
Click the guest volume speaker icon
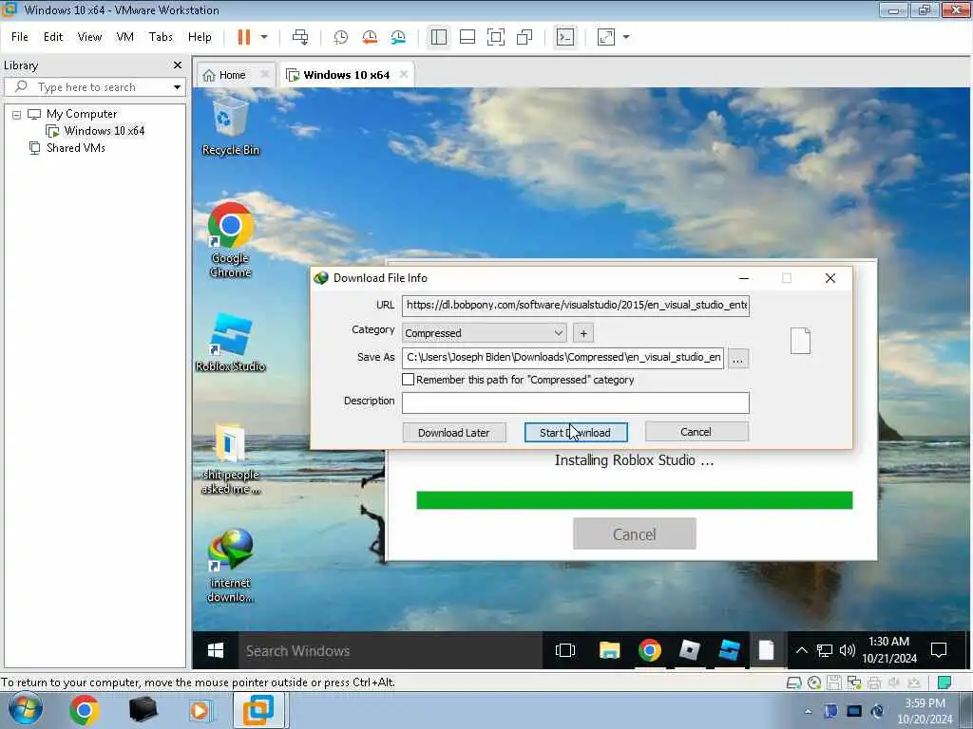[847, 650]
